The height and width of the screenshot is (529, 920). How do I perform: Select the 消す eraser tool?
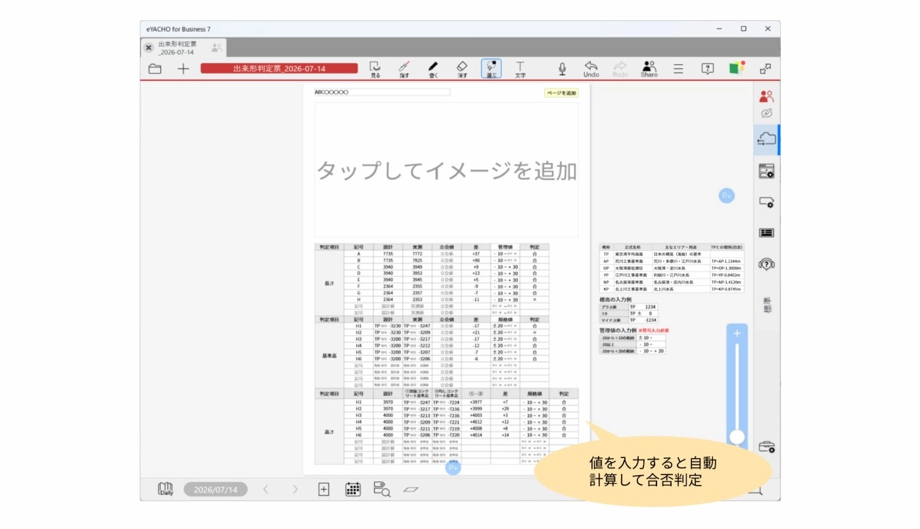[x=462, y=68]
